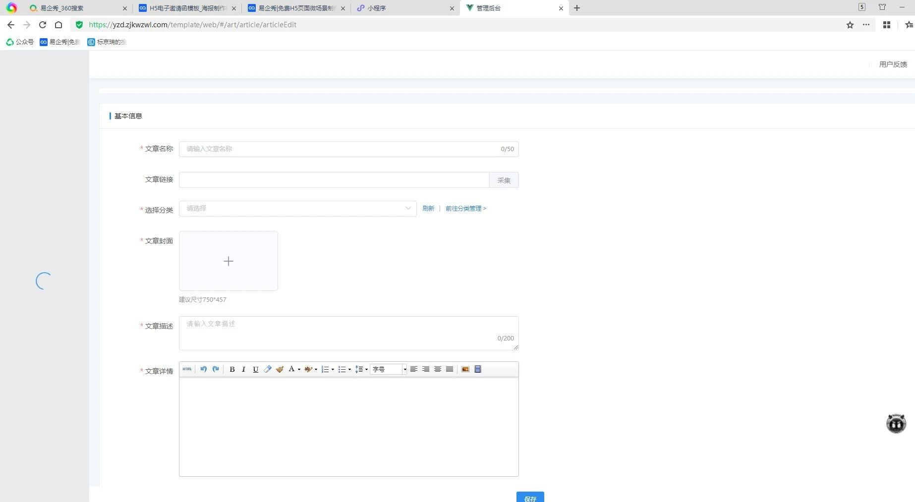The height and width of the screenshot is (502, 915).
Task: Click the browser address bar URL
Action: [x=192, y=25]
